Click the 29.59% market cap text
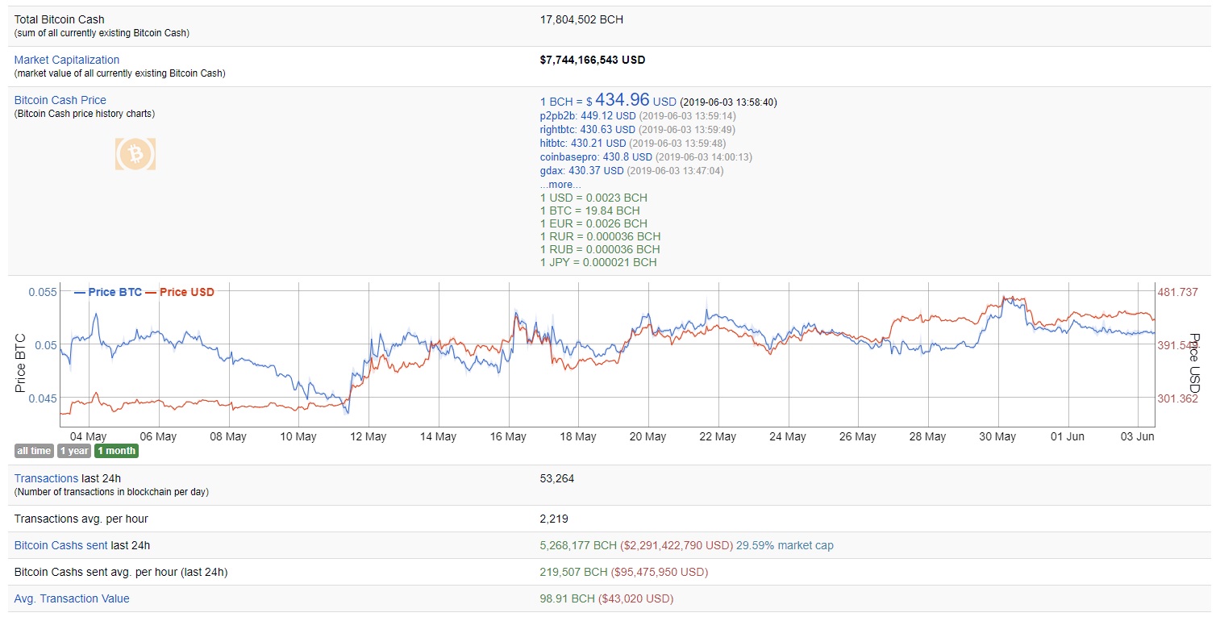Screen dimensions: 1220x617 (785, 545)
